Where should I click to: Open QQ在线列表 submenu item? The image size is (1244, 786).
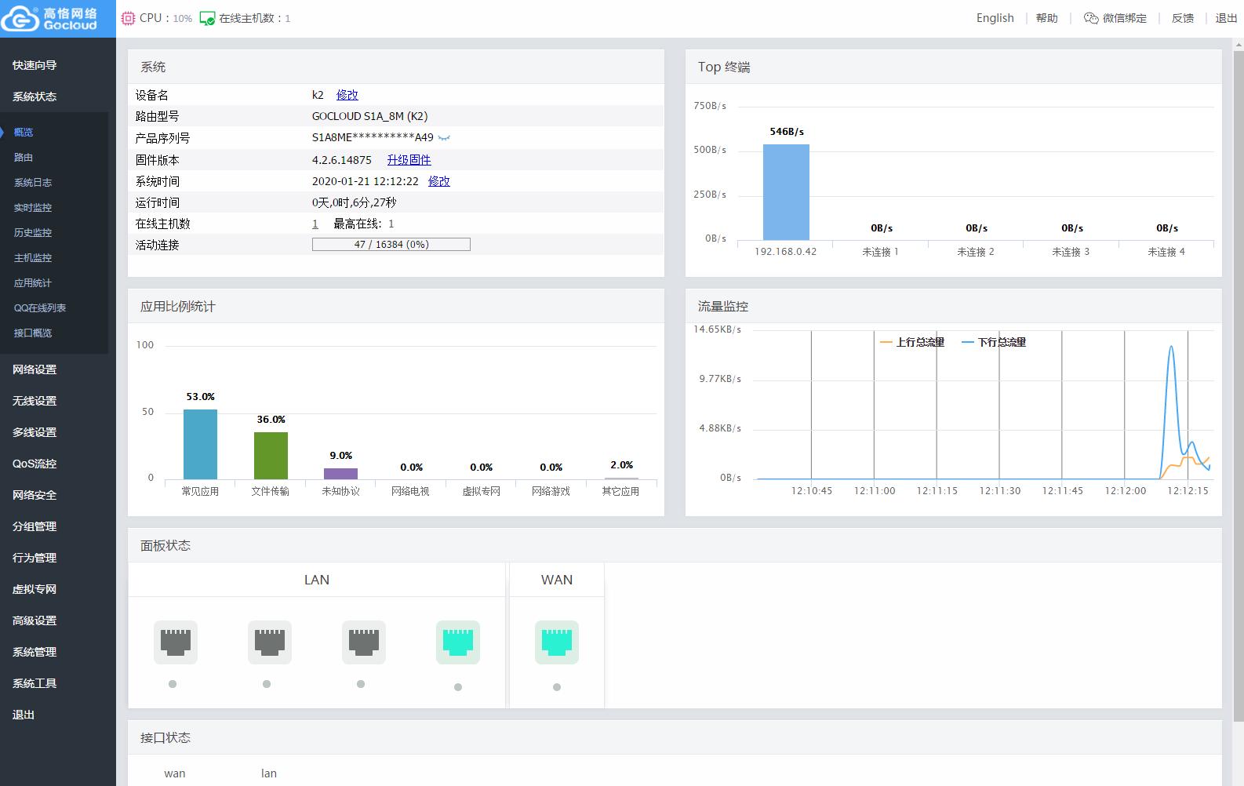click(40, 307)
